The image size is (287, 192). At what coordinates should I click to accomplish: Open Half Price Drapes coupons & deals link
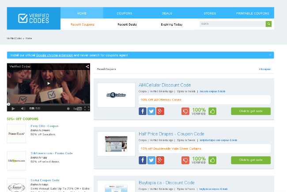[x=219, y=140]
